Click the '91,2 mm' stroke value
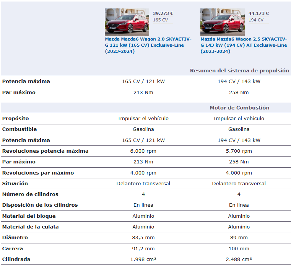 point(143,249)
